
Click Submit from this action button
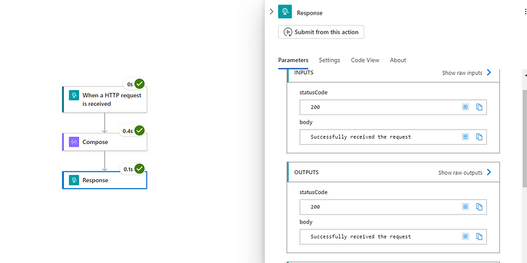pyautogui.click(x=321, y=32)
